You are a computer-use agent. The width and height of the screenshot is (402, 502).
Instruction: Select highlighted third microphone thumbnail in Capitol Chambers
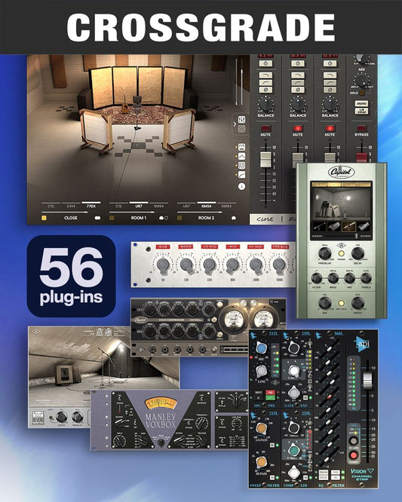[x=348, y=227]
